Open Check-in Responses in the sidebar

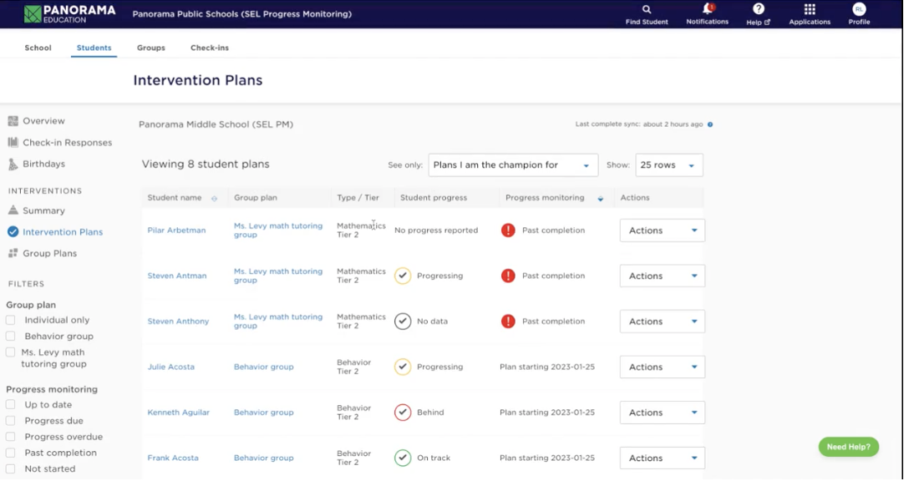point(68,142)
